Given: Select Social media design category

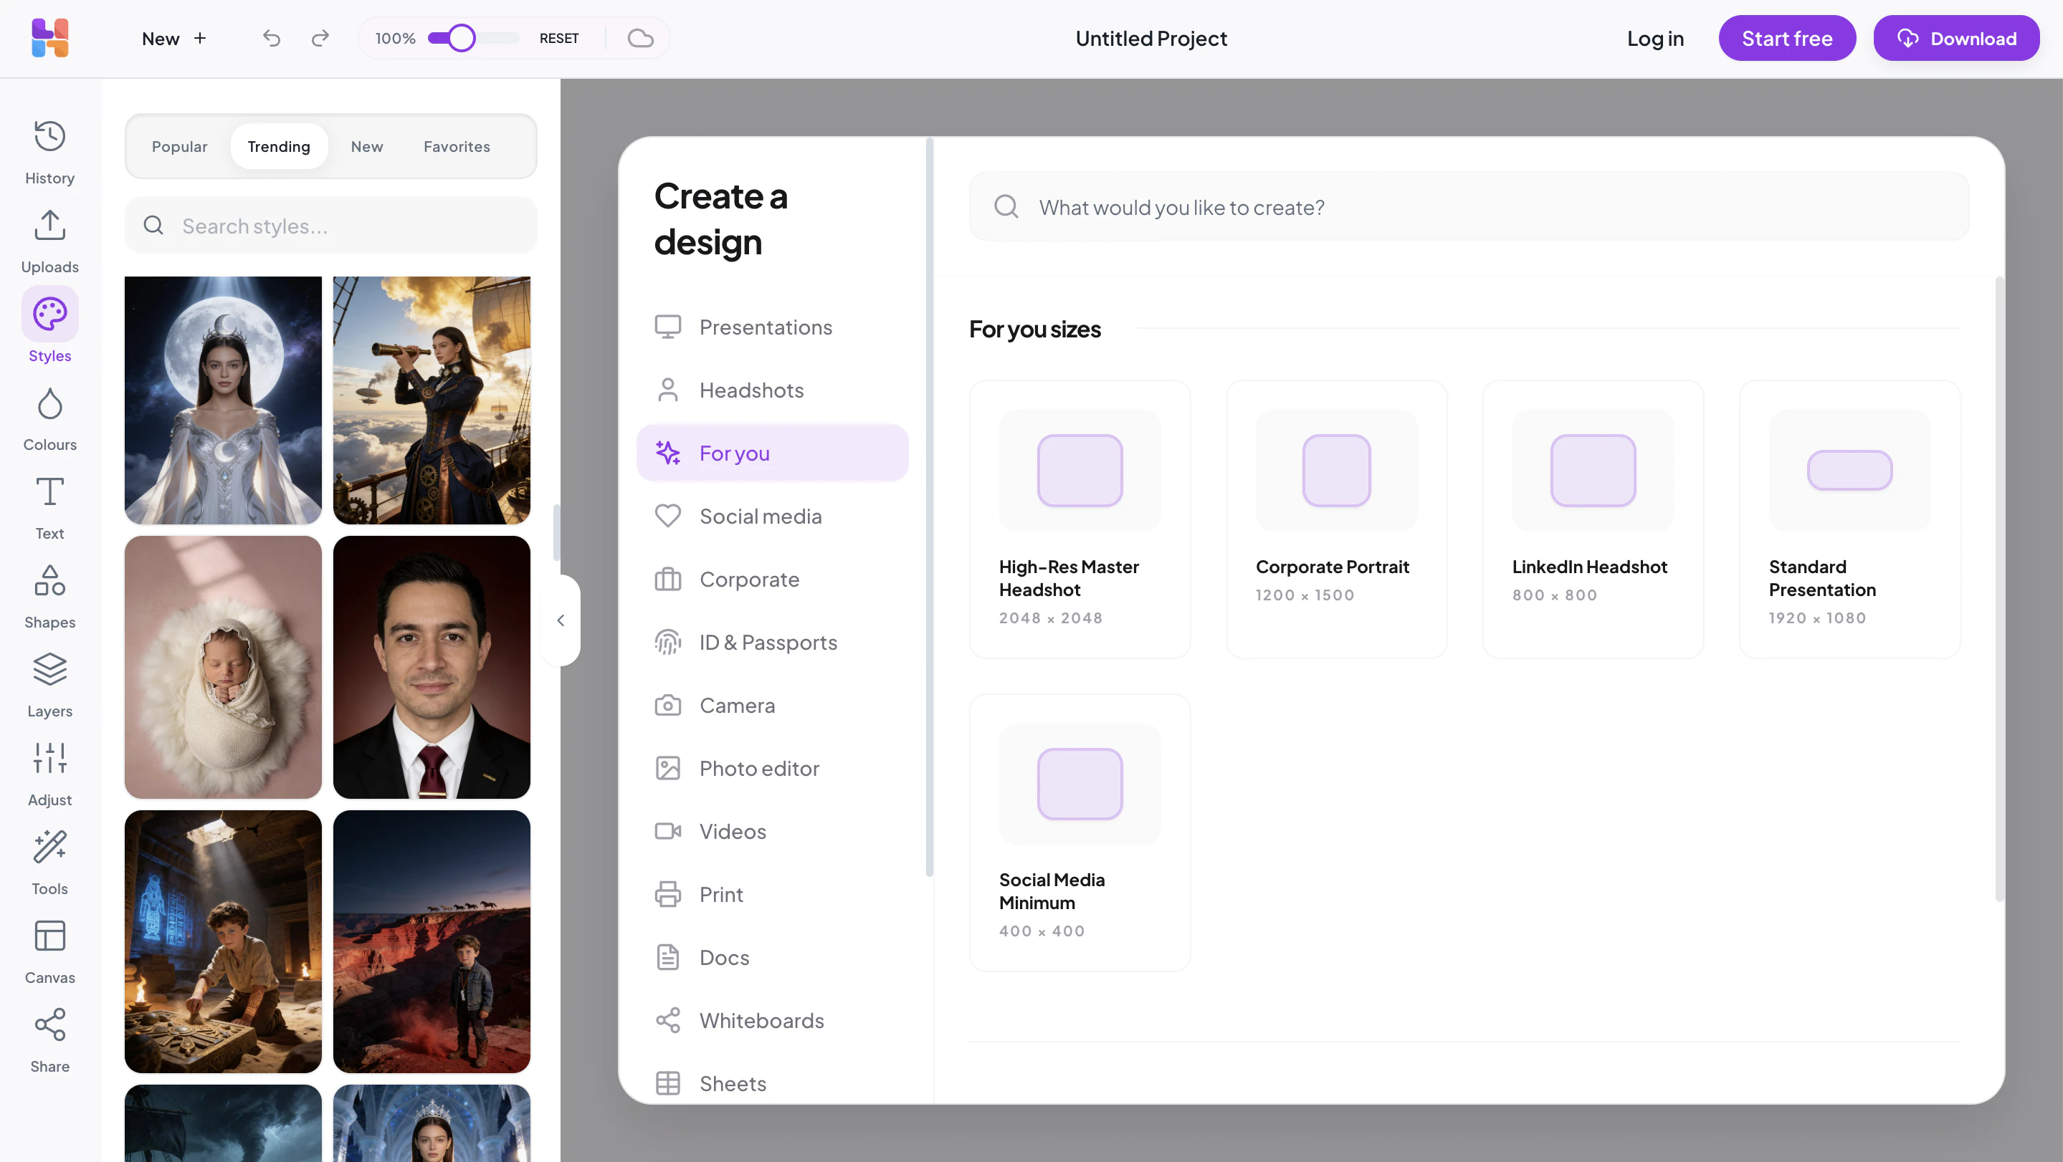Looking at the screenshot, I should [761, 517].
